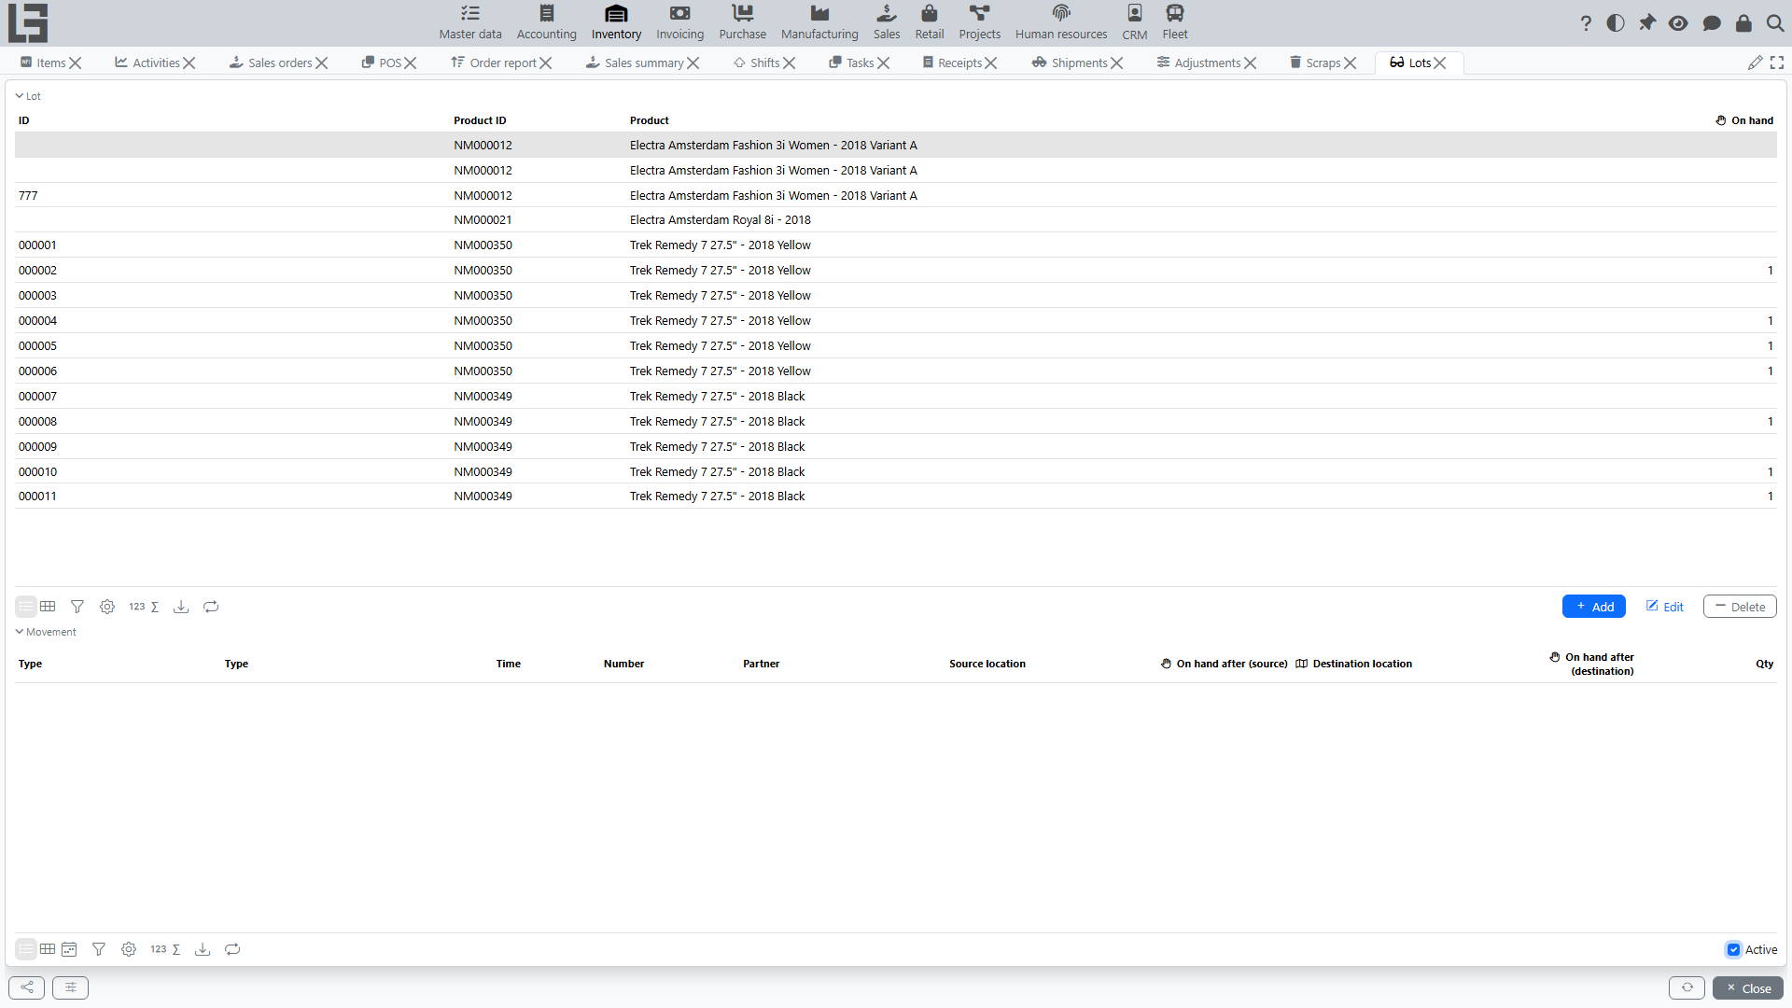Switch to the Adjustments tab
1792x1008 pixels.
coord(1198,63)
